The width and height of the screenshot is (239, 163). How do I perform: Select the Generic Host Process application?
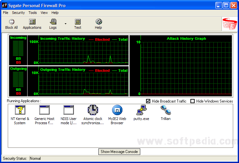point(44,115)
